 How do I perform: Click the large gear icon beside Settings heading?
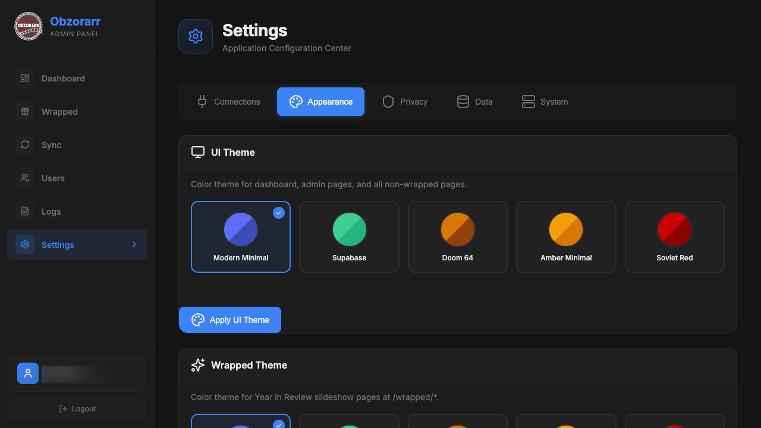196,36
